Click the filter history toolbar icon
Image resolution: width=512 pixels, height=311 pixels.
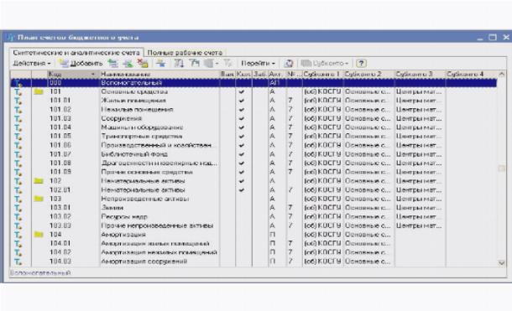[x=209, y=63]
